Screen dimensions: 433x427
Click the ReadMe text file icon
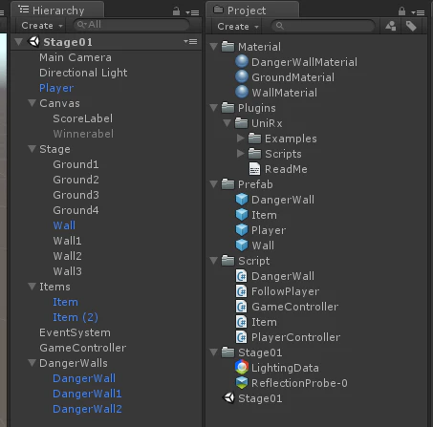(x=254, y=169)
